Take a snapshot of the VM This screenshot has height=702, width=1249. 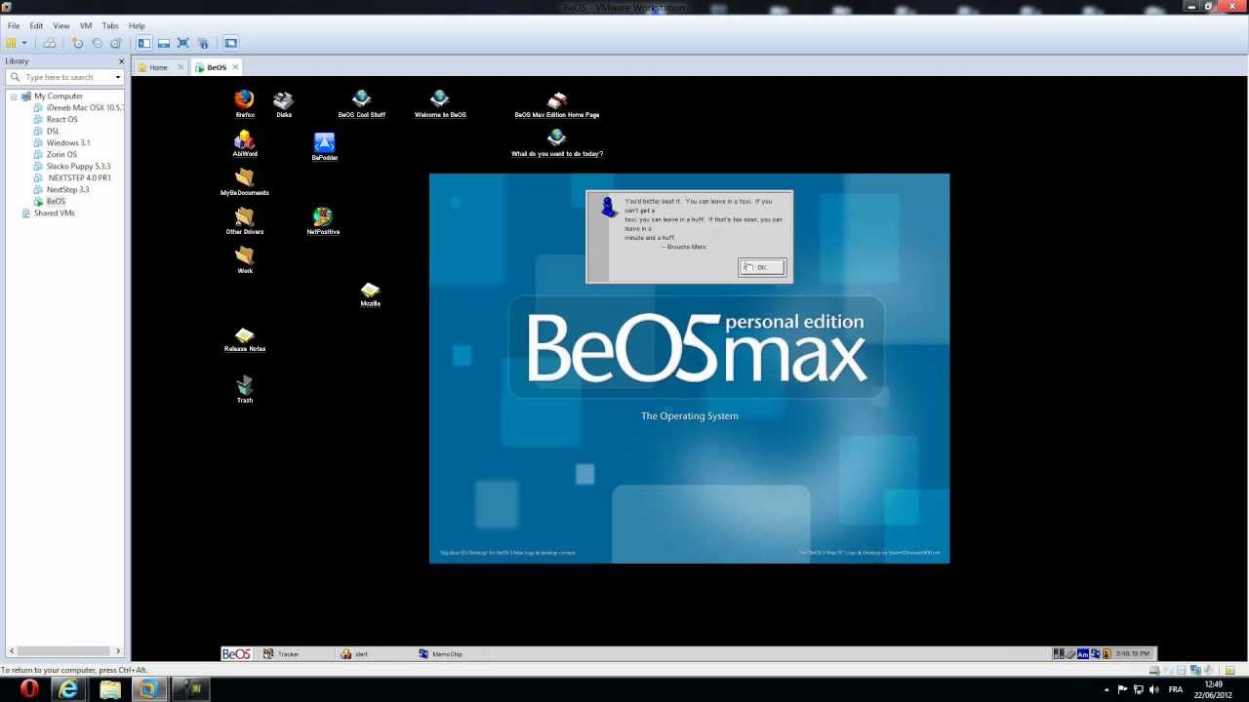(77, 43)
